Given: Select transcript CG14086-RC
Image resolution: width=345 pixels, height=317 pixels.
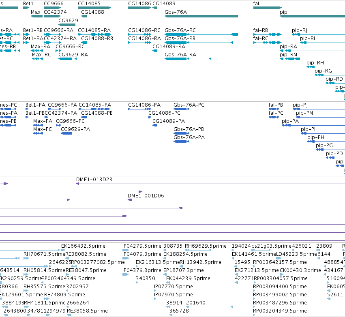Looking at the screenshot, I should pos(140,34).
